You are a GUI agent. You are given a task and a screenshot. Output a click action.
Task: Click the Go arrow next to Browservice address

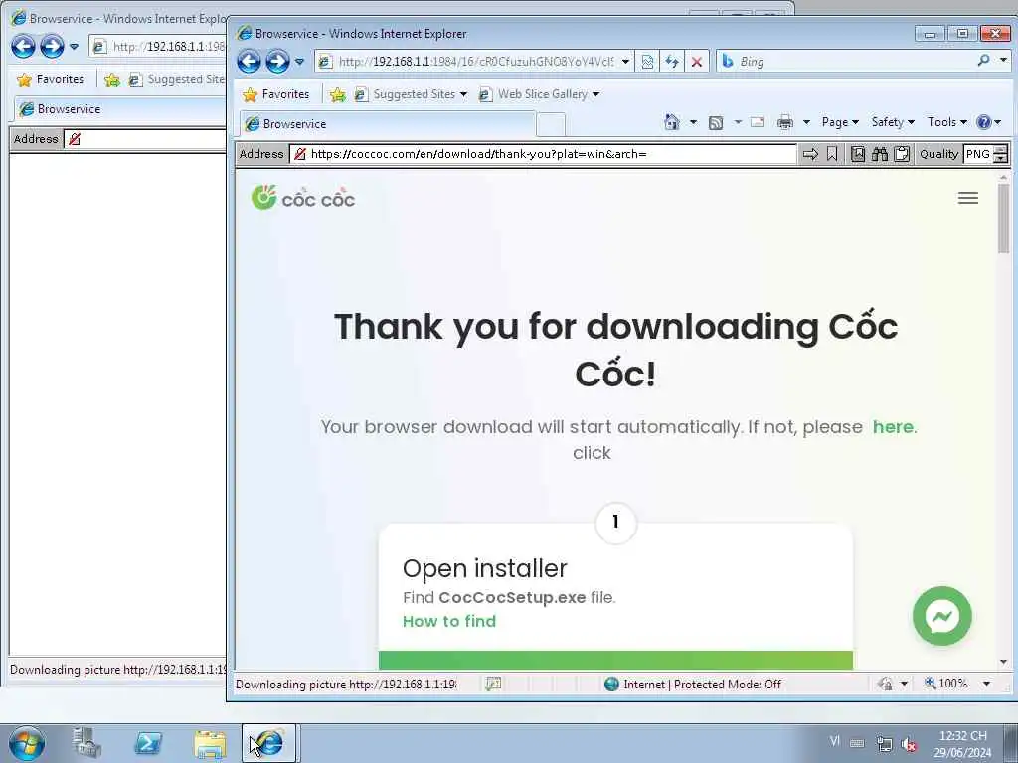(x=810, y=154)
